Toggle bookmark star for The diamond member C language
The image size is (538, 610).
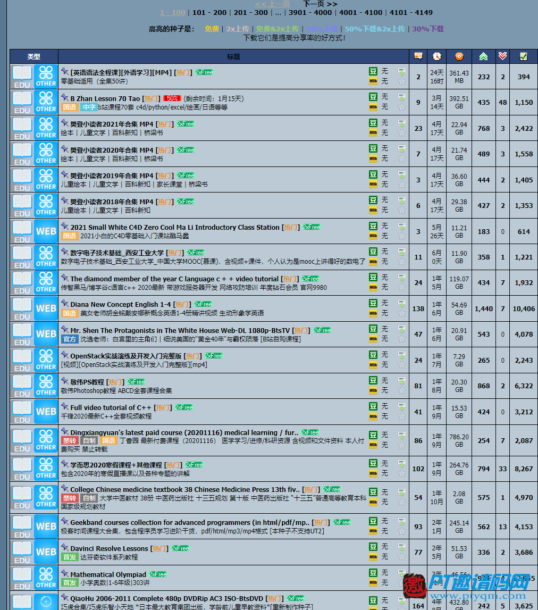pyautogui.click(x=402, y=287)
